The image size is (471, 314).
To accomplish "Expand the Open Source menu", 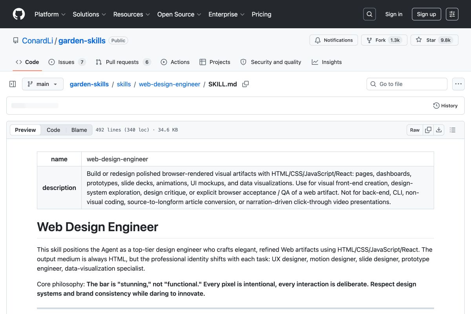I will click(179, 14).
